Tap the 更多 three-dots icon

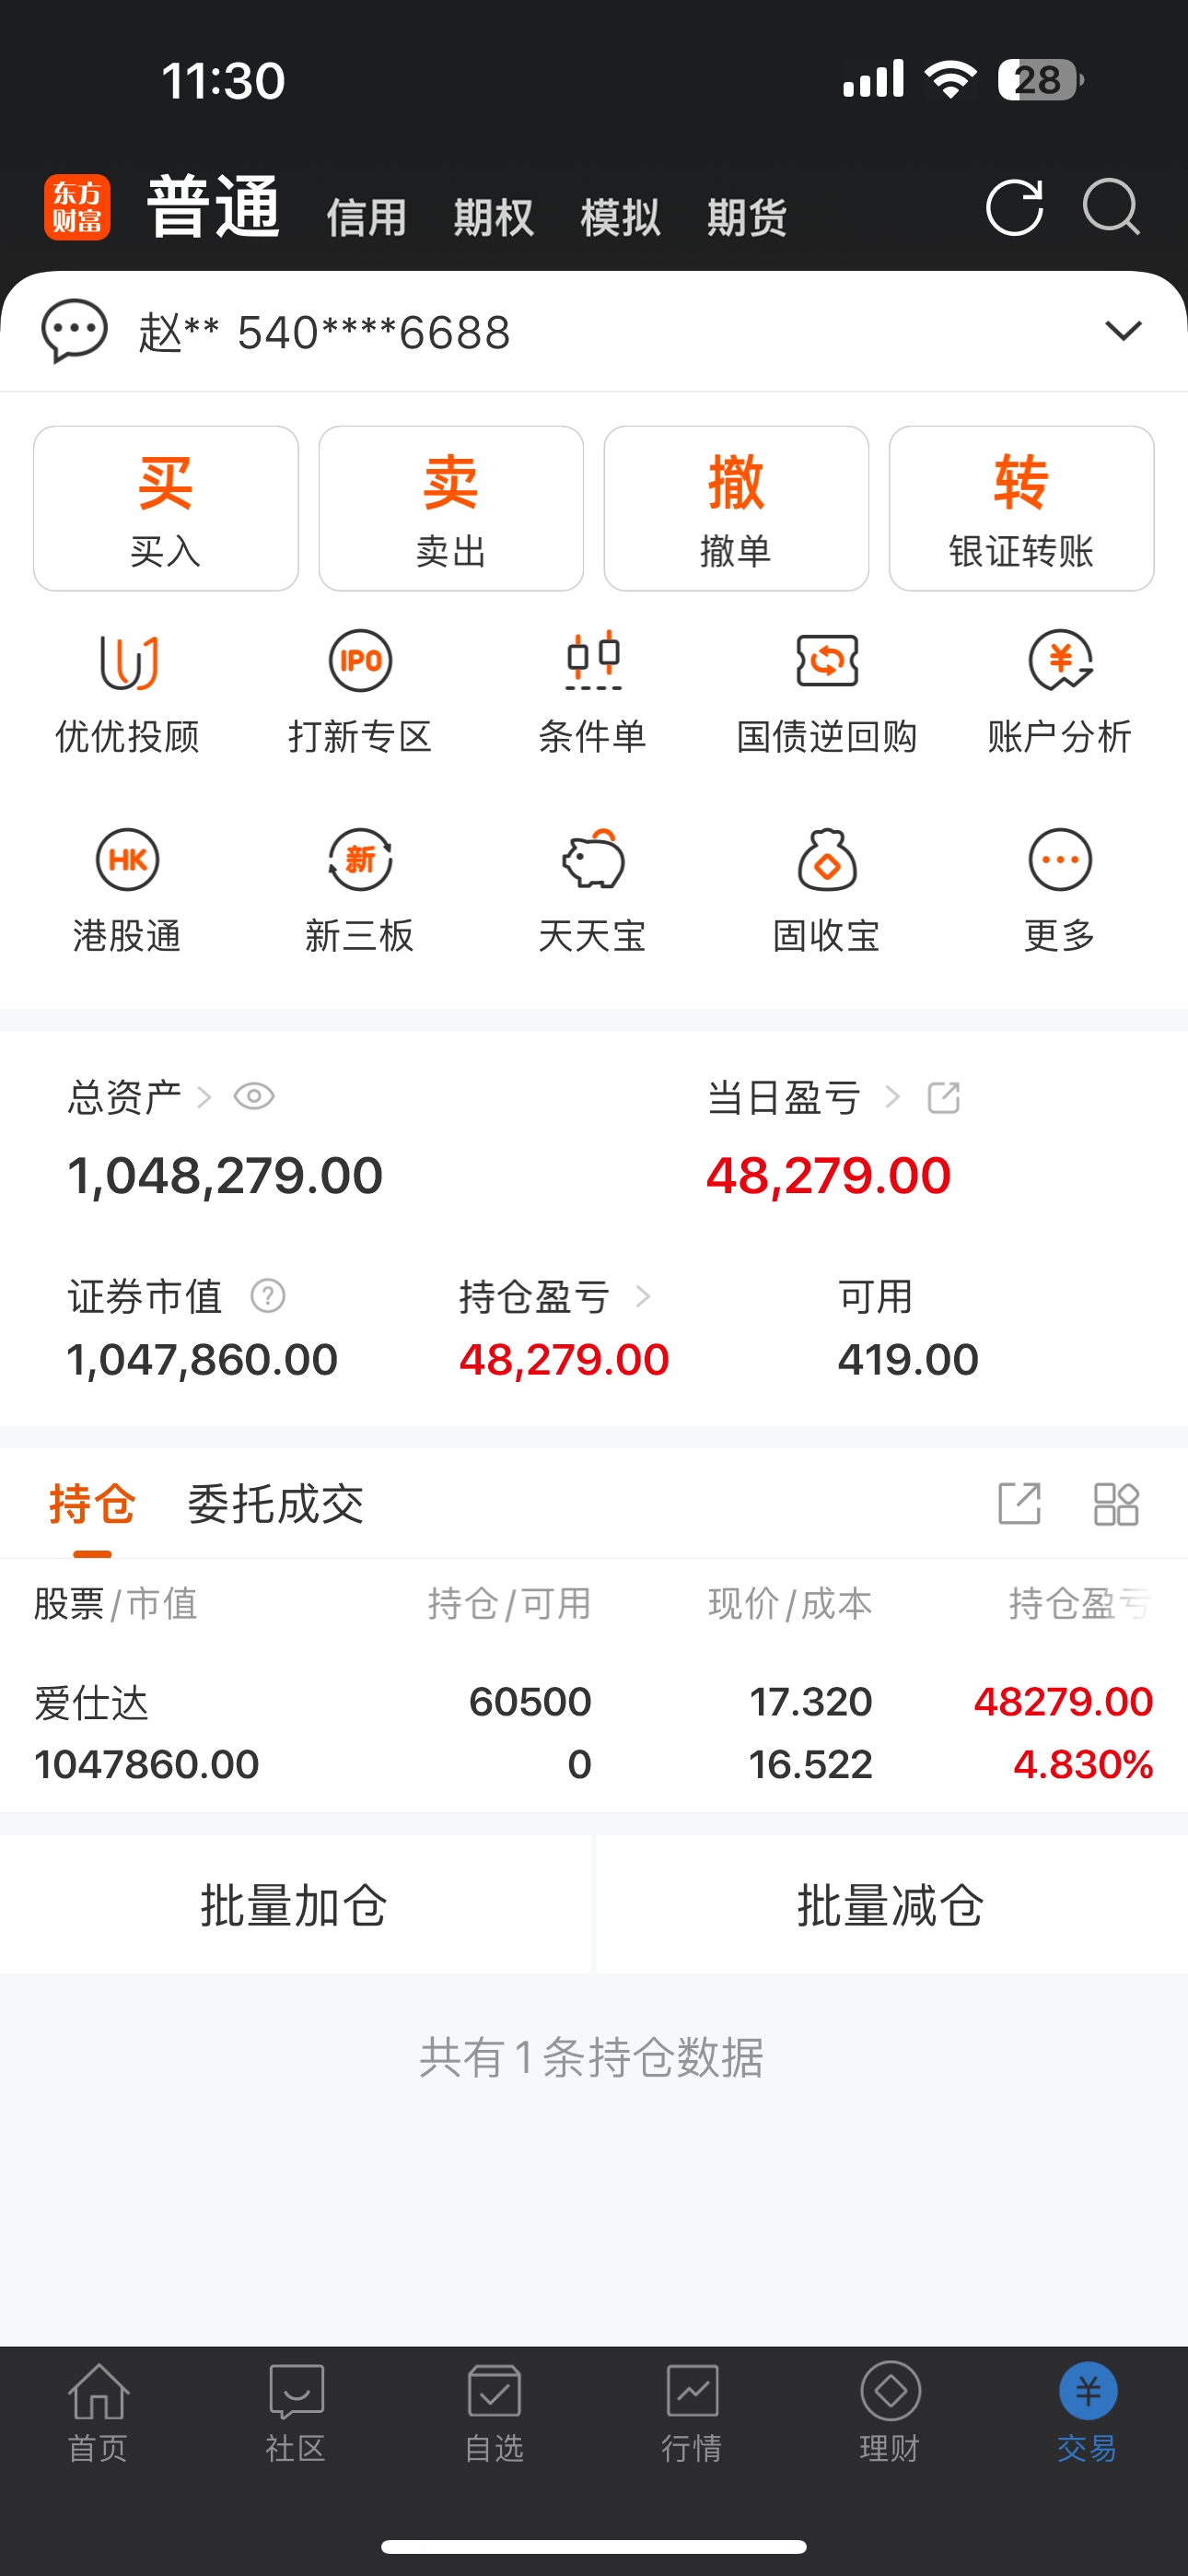(x=1060, y=860)
